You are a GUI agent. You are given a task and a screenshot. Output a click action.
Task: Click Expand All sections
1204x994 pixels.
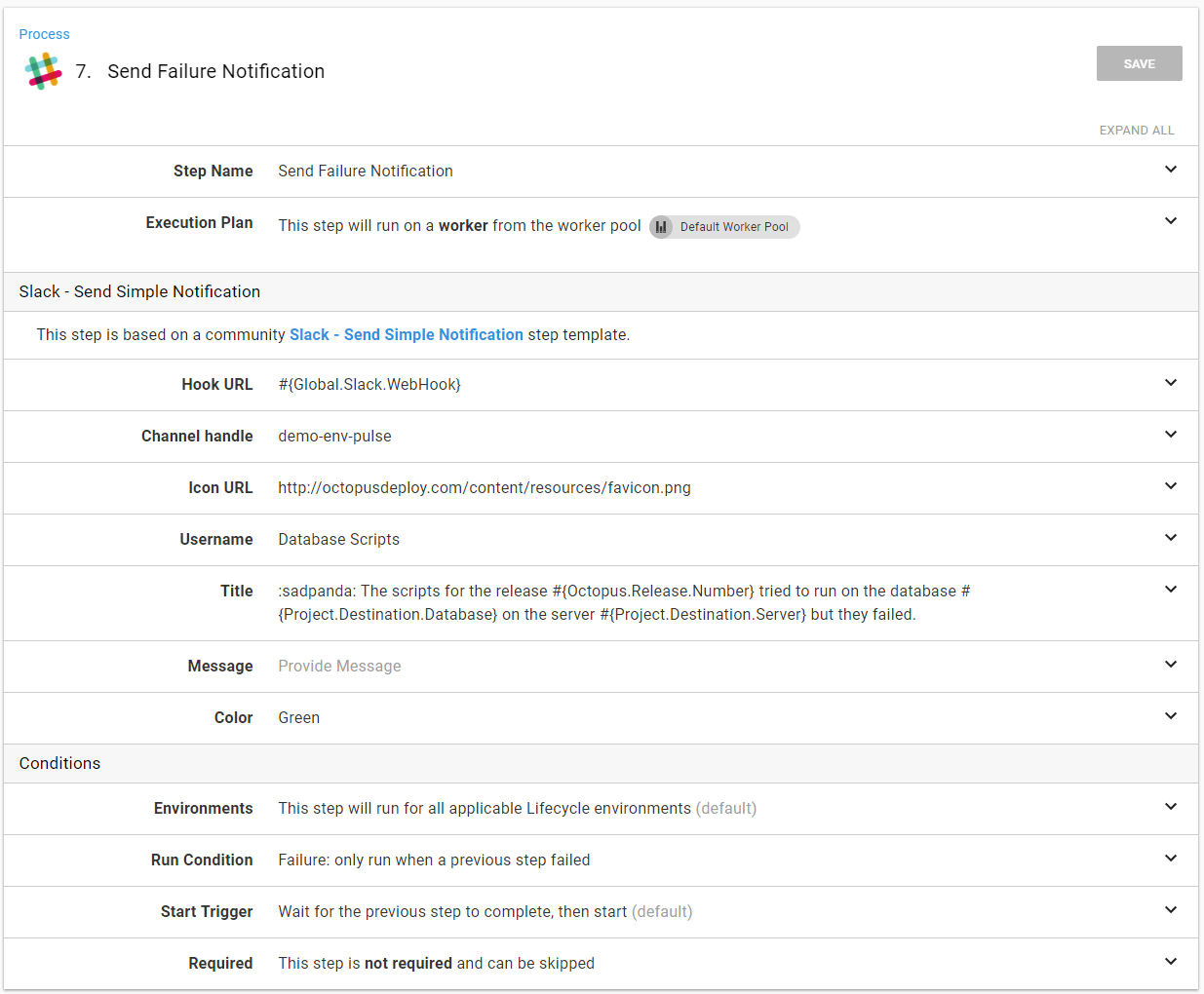pyautogui.click(x=1136, y=131)
